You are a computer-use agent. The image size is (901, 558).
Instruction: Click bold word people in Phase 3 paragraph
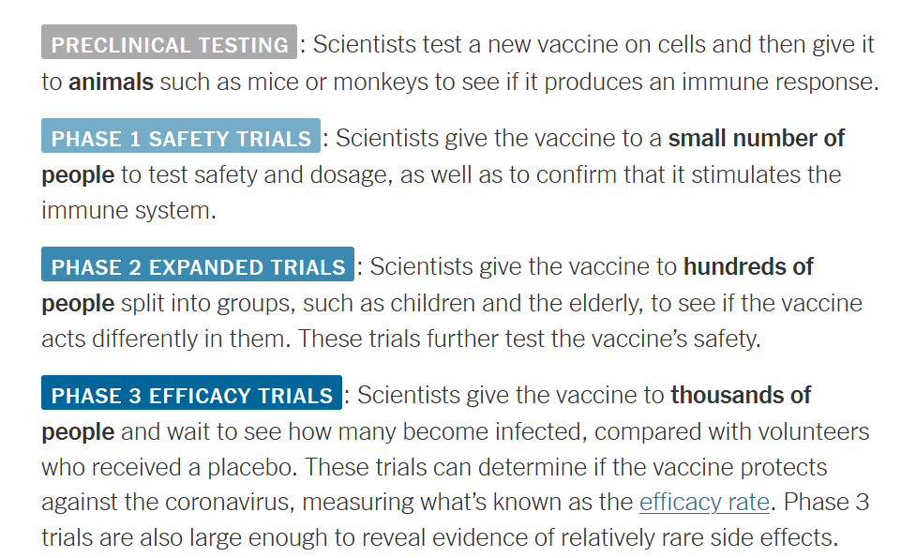[x=78, y=432]
